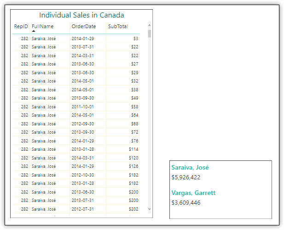Sort table by FullName column header
Screen dimensions: 284x230
pyautogui.click(x=42, y=26)
